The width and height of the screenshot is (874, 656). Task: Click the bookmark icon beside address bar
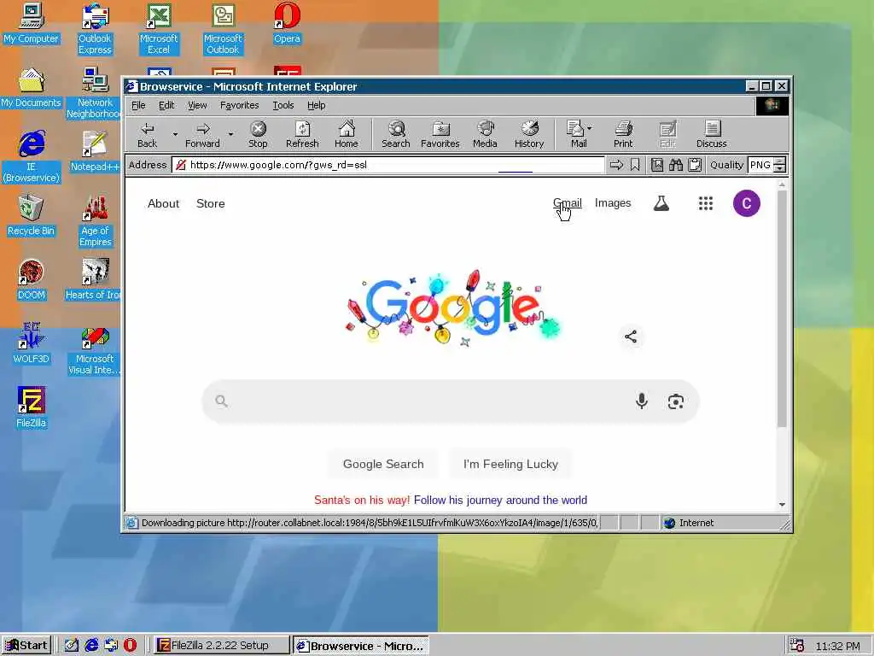click(635, 165)
